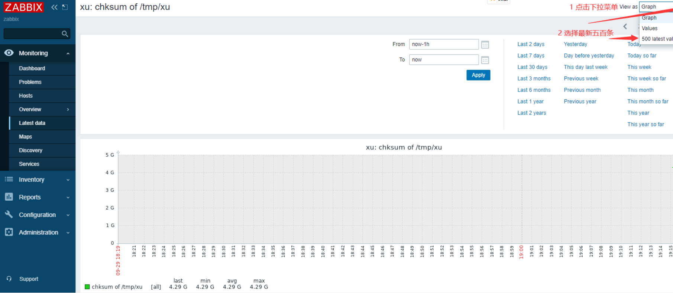Click the Zabbix logo
The width and height of the screenshot is (673, 293).
click(x=23, y=7)
